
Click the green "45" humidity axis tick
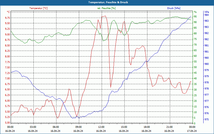195,73
